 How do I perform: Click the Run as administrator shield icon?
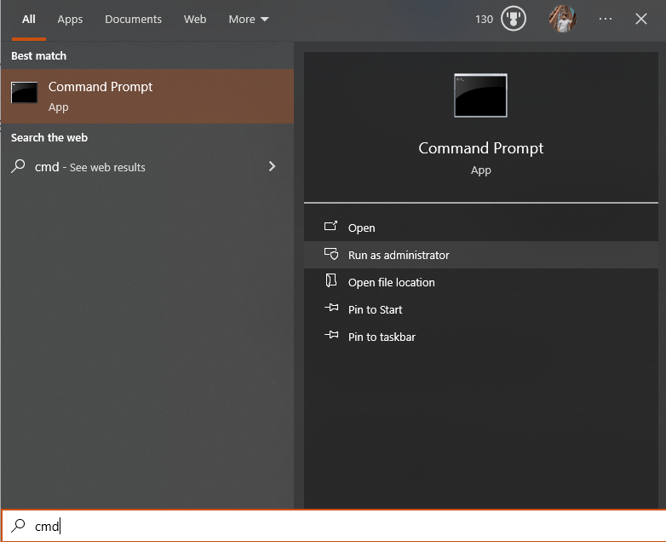coord(331,254)
